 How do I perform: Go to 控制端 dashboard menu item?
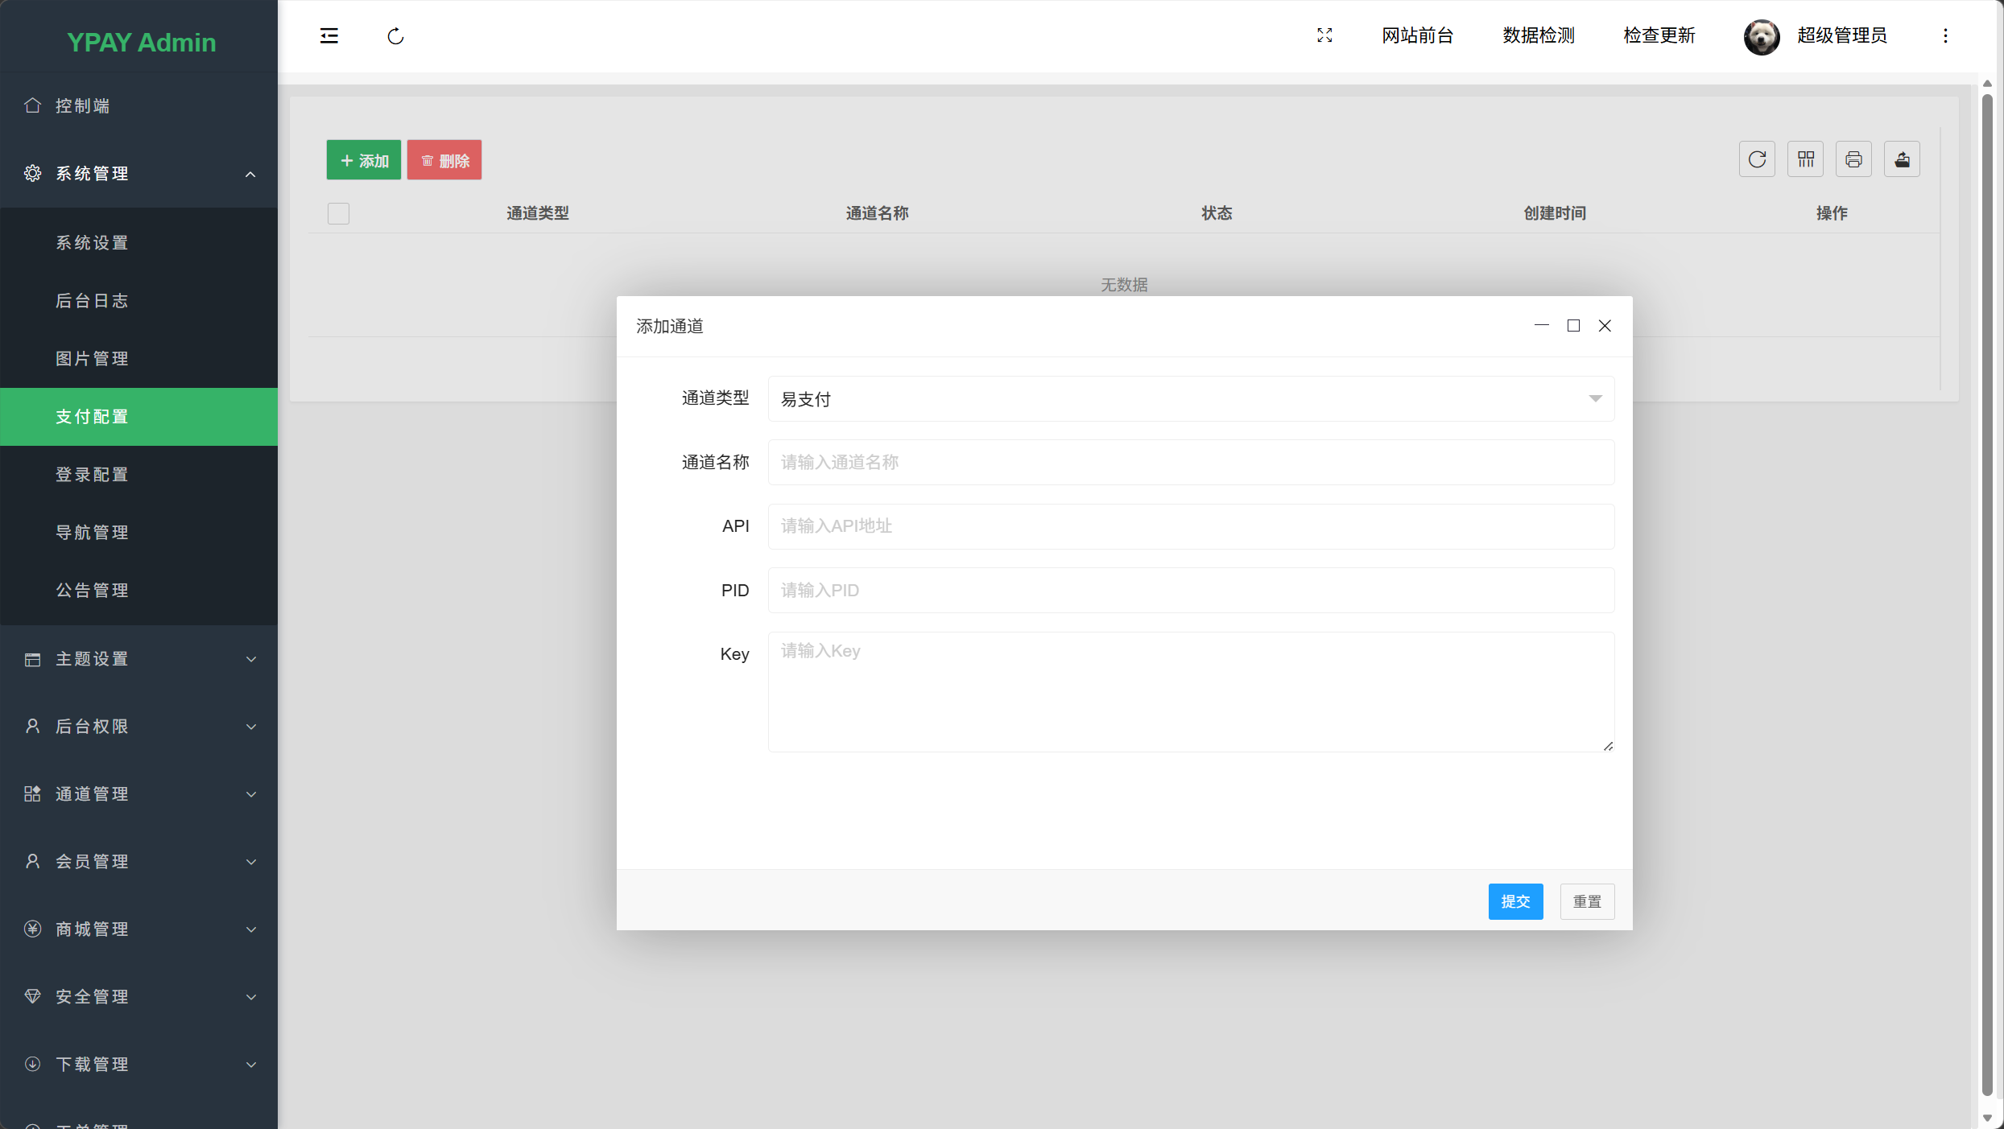[82, 106]
